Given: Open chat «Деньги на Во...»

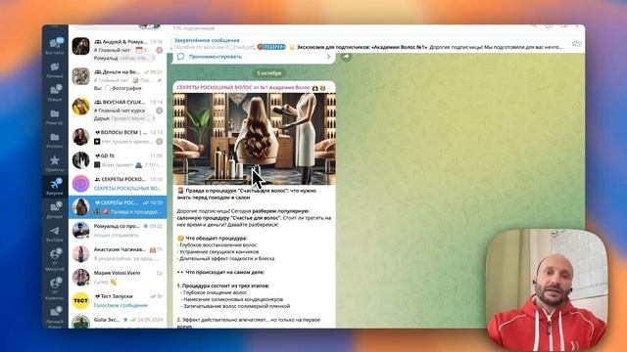Looking at the screenshot, I should pyautogui.click(x=118, y=79).
